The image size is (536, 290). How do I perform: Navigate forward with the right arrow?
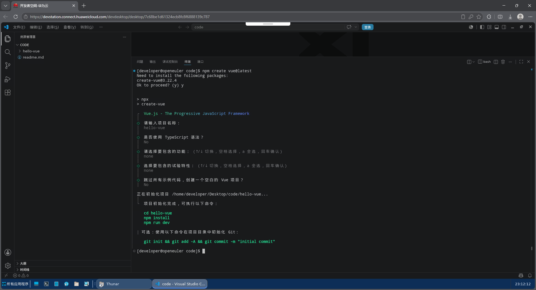tap(187, 27)
